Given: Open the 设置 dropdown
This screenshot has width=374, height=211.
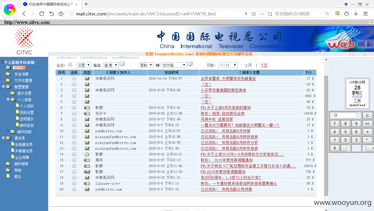Looking at the screenshot, I should 84,65.
